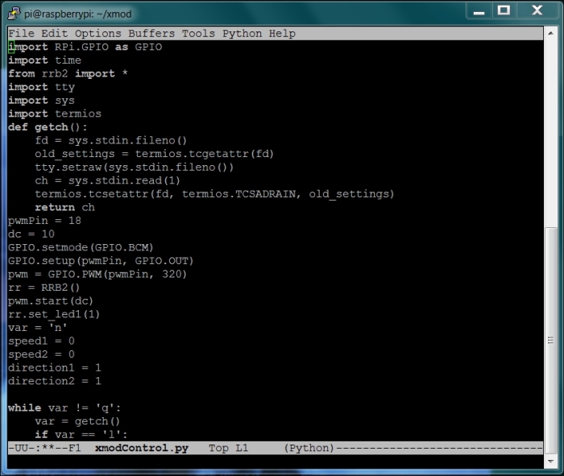This screenshot has height=476, width=564.
Task: Click the PuTTY icon in title bar
Action: (x=14, y=14)
